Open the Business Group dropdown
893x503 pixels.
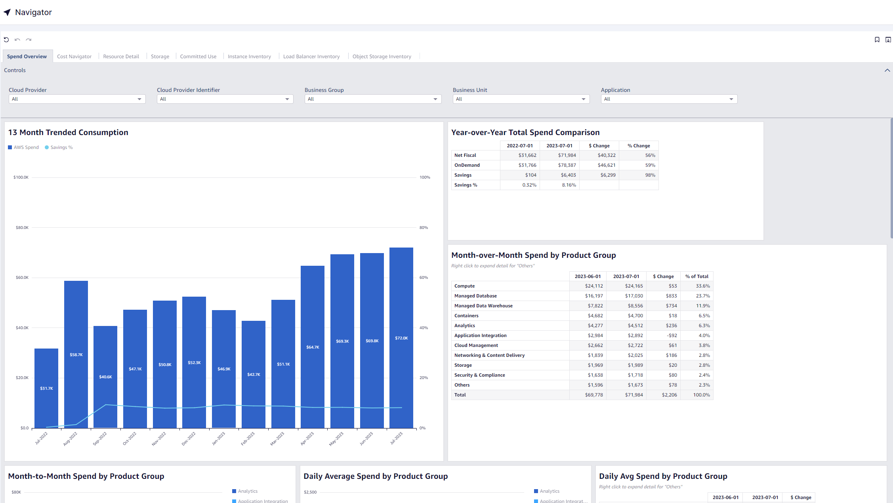pos(373,99)
